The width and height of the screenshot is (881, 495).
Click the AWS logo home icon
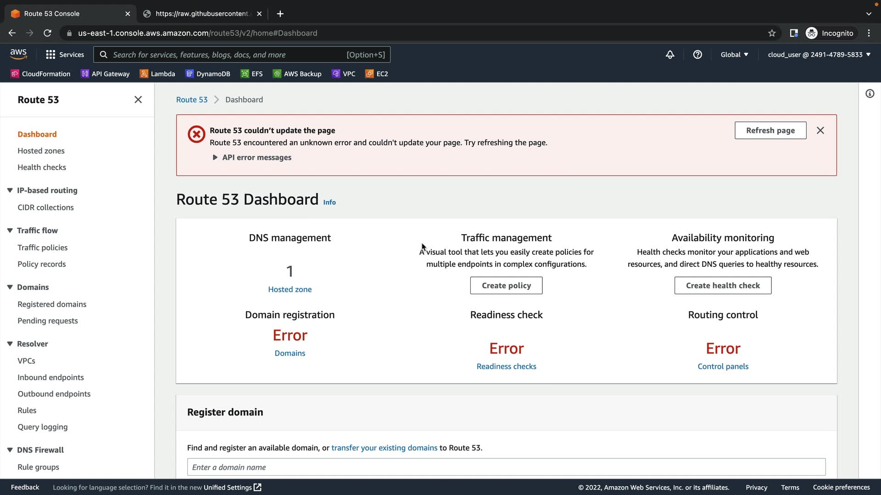[x=18, y=54]
